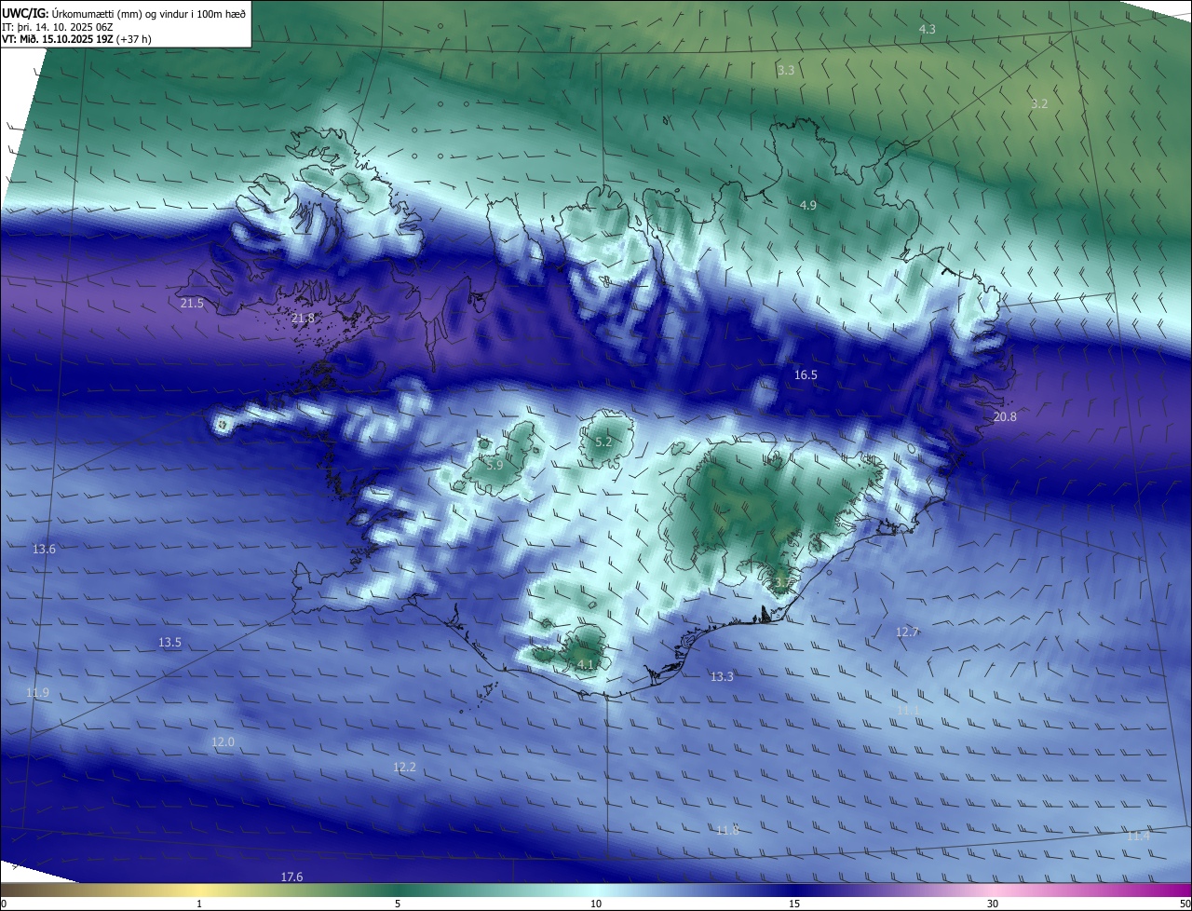Click the colorbar tick label 10
Image resolution: width=1192 pixels, height=911 pixels.
coord(596,904)
